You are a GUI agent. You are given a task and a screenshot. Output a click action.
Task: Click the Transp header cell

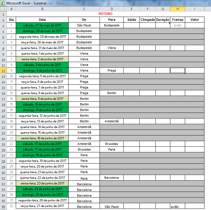(178, 20)
